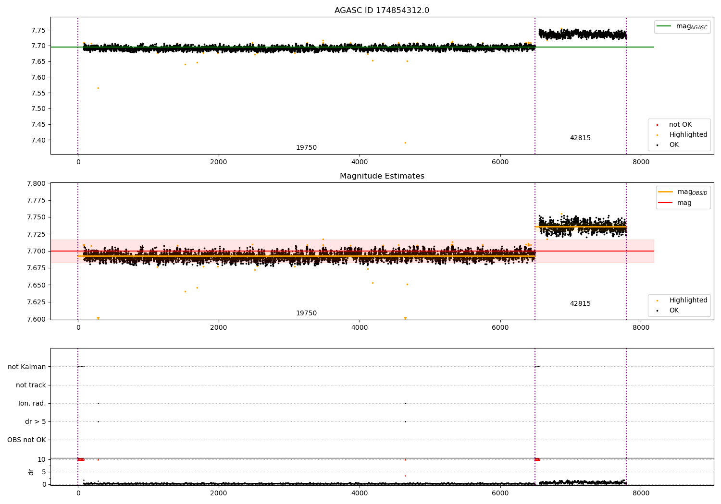Click the 'Ion. rad.' axis label
This screenshot has height=504, width=721.
(32, 403)
